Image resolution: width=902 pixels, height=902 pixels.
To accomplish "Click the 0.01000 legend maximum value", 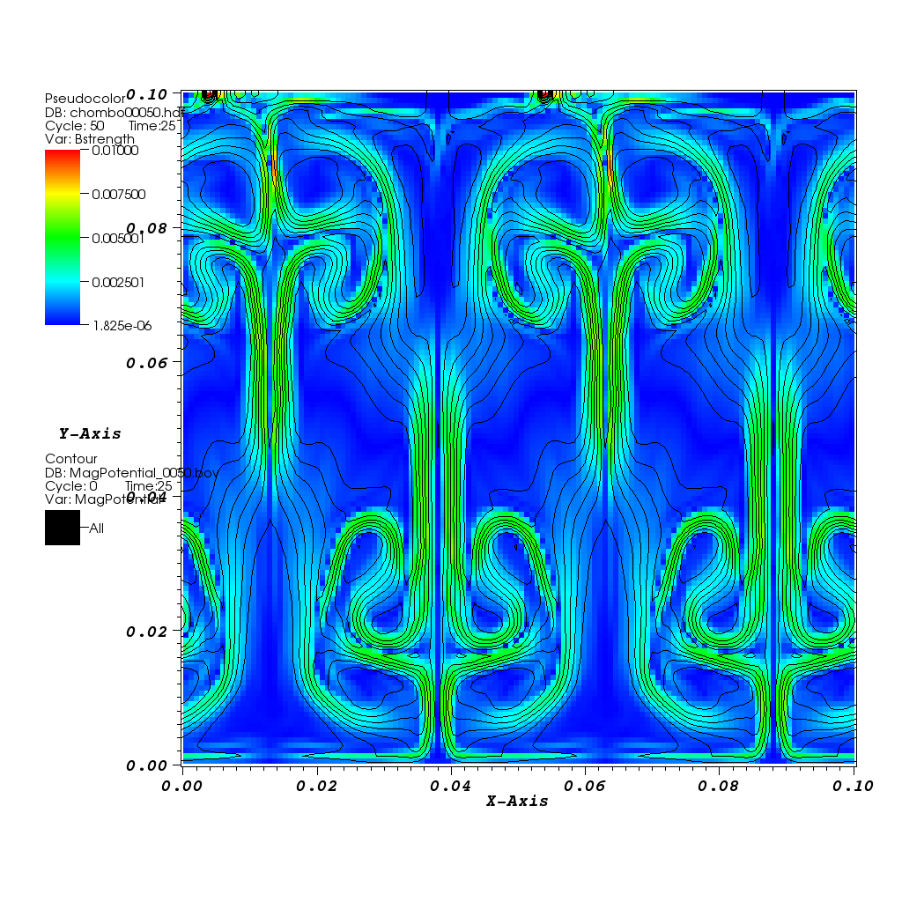I will coord(115,151).
